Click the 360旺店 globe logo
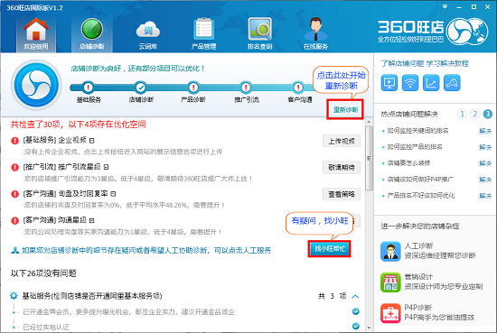The width and height of the screenshot is (497, 333). (x=467, y=31)
